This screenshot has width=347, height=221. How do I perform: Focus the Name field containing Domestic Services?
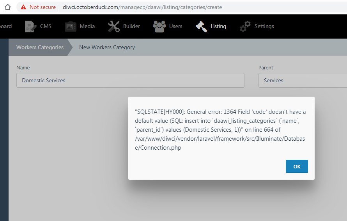pyautogui.click(x=130, y=80)
